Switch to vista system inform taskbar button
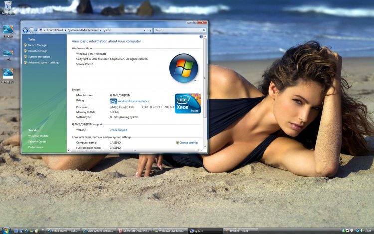 point(98,231)
